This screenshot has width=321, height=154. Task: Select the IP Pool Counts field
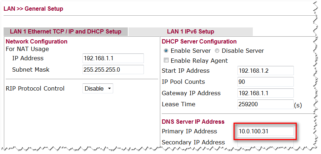[x=265, y=82]
